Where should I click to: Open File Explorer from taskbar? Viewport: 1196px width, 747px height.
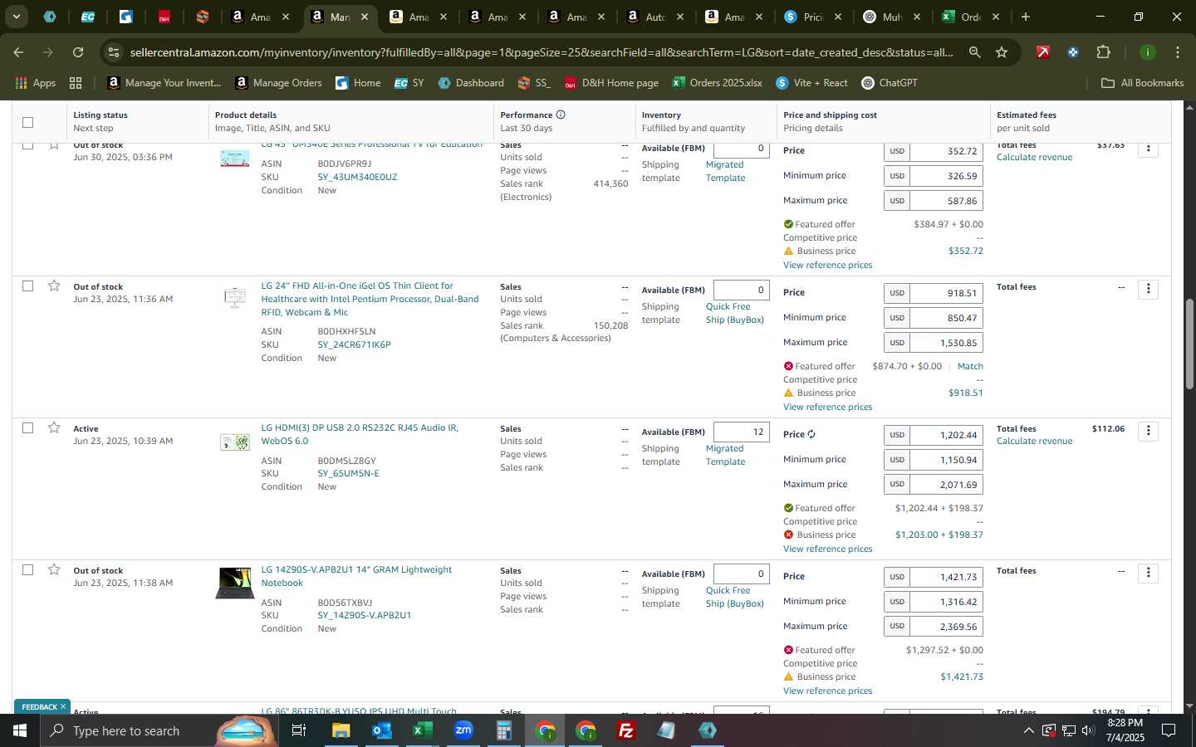[341, 730]
